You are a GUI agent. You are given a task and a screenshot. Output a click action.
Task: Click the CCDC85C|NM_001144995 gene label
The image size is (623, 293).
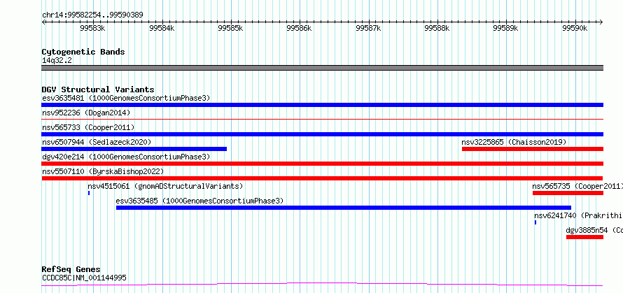click(84, 278)
